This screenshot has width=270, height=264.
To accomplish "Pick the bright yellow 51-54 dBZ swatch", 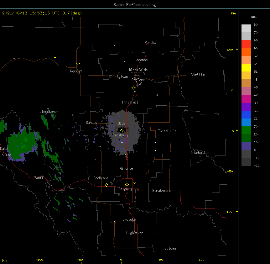I will pos(246,67).
